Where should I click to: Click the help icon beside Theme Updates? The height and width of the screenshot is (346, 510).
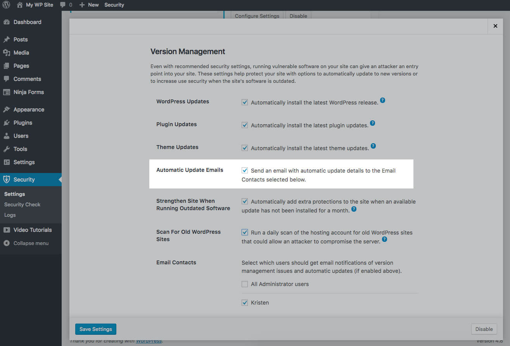(373, 146)
